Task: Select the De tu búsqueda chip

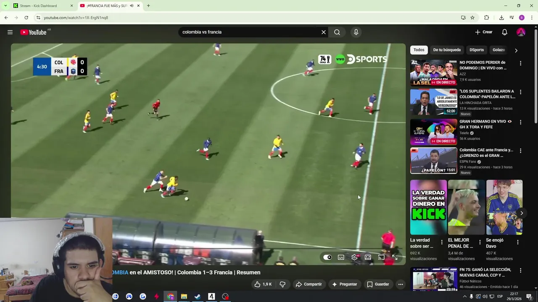Action: click(447, 50)
